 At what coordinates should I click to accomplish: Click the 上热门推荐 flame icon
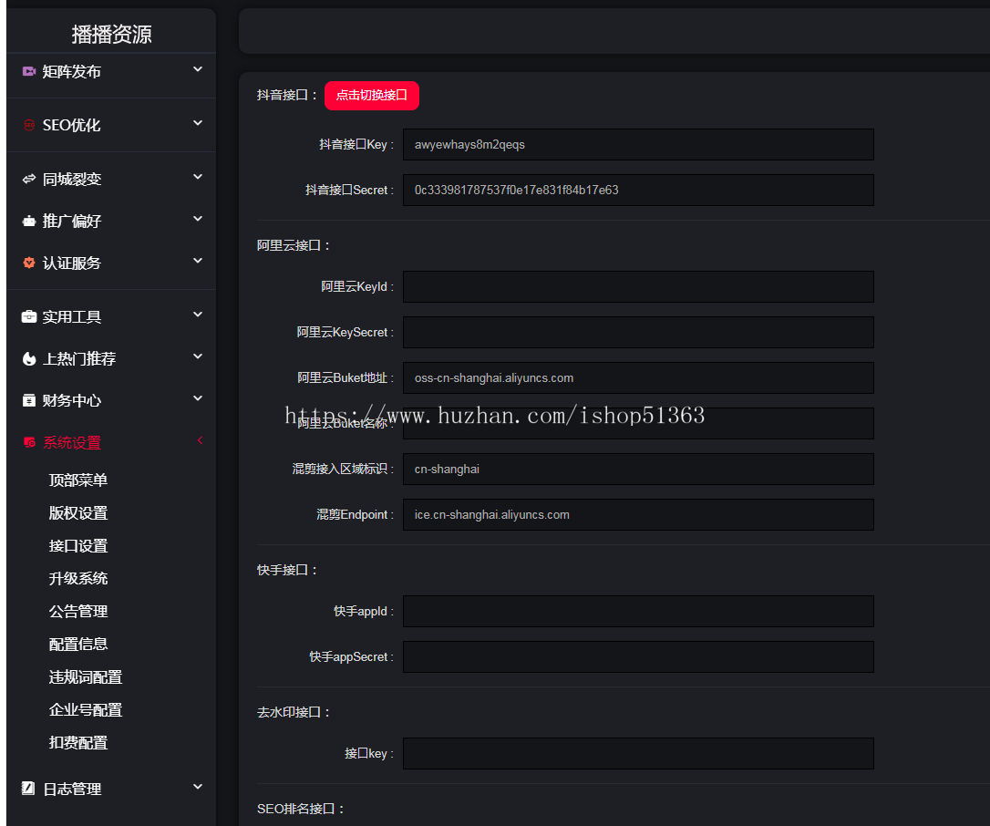[x=29, y=358]
